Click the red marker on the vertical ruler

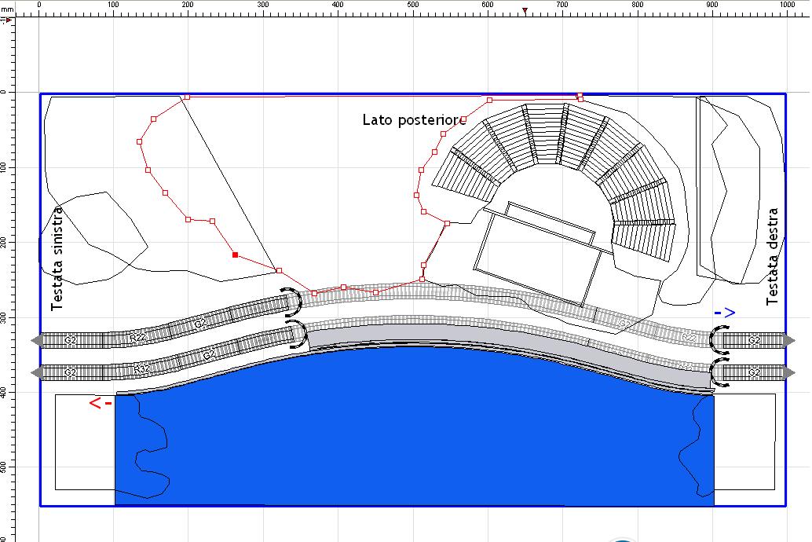(8, 20)
